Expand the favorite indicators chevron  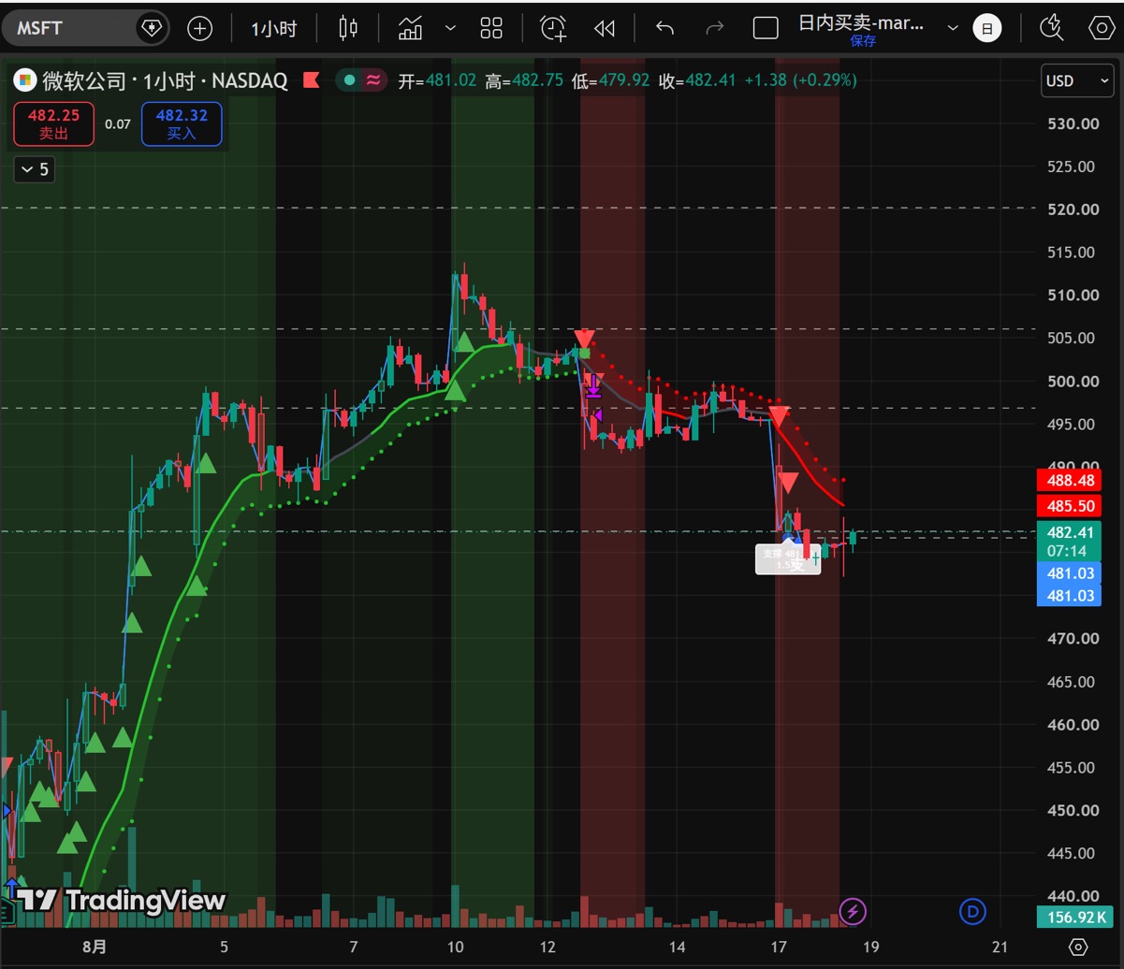pyautogui.click(x=450, y=28)
